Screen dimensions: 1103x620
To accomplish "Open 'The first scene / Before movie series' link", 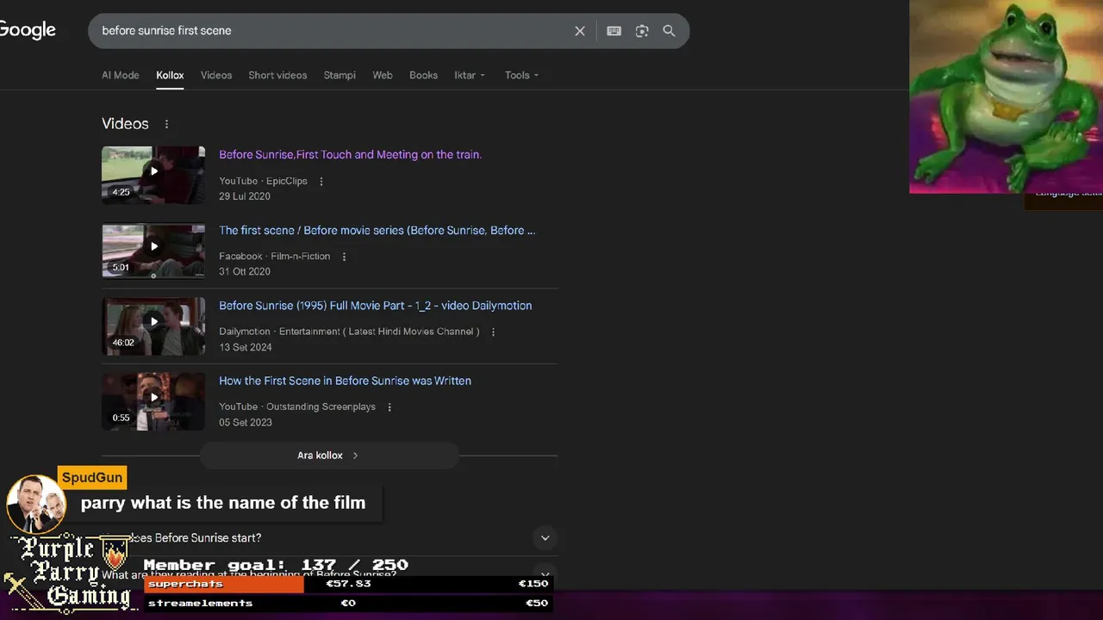I will (377, 231).
